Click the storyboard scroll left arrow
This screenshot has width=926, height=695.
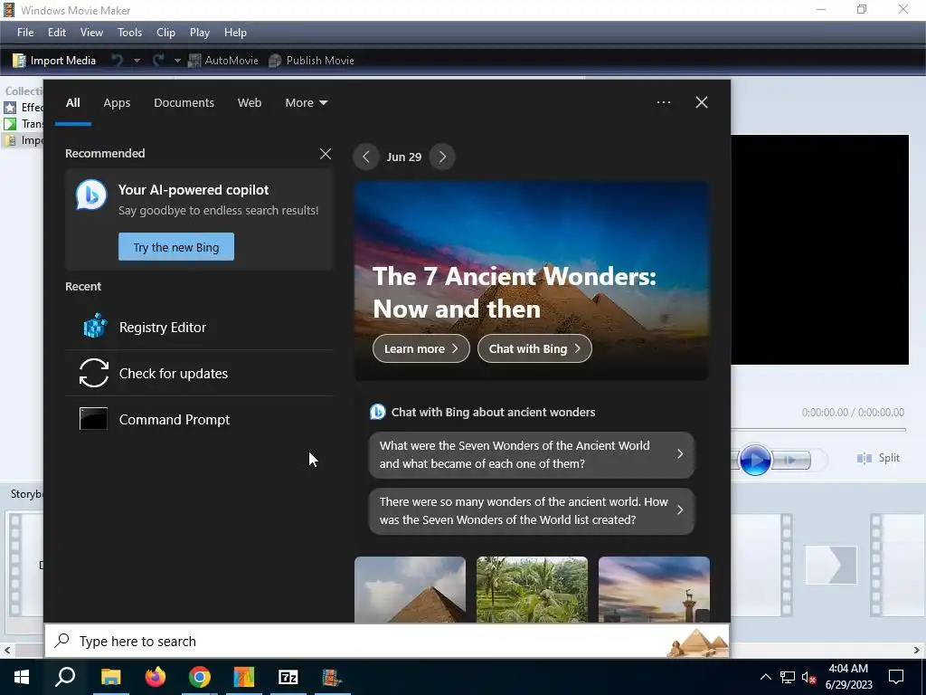point(6,650)
